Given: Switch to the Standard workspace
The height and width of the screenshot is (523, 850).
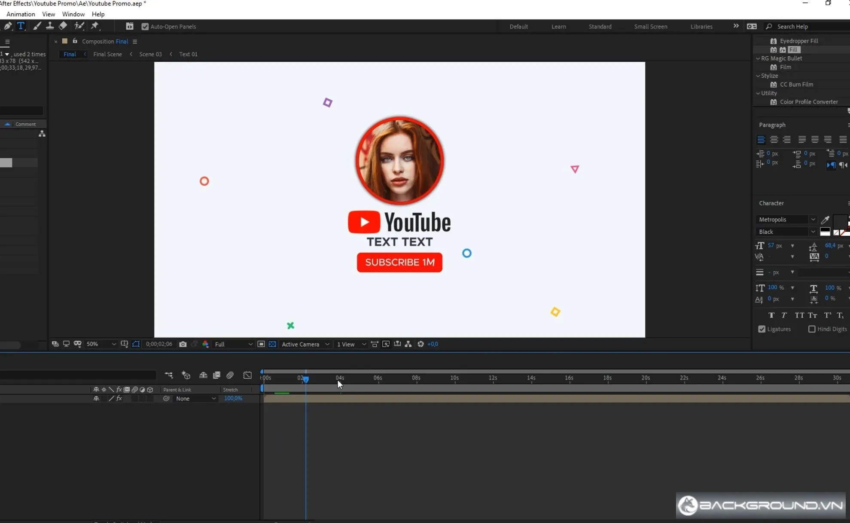Looking at the screenshot, I should 600,27.
